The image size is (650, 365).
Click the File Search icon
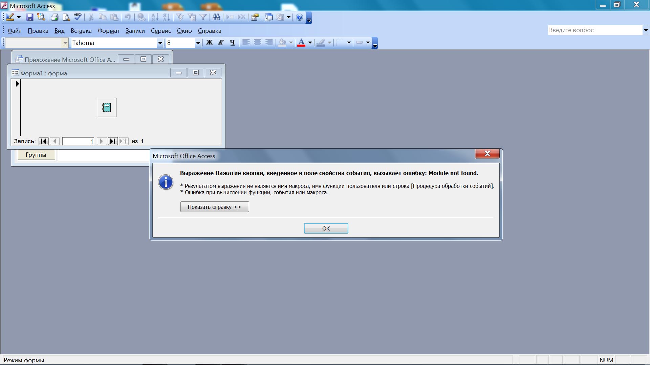[x=41, y=17]
